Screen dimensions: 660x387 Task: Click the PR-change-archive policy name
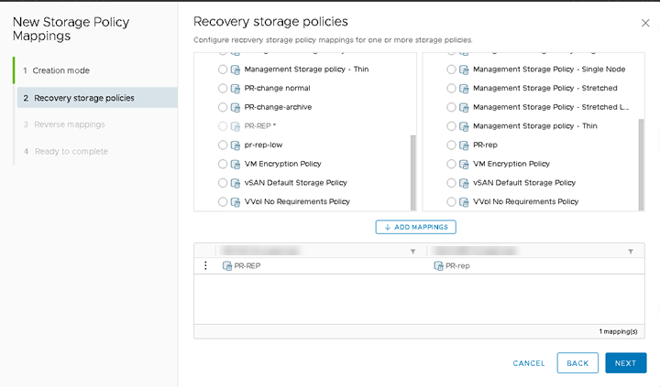point(279,107)
